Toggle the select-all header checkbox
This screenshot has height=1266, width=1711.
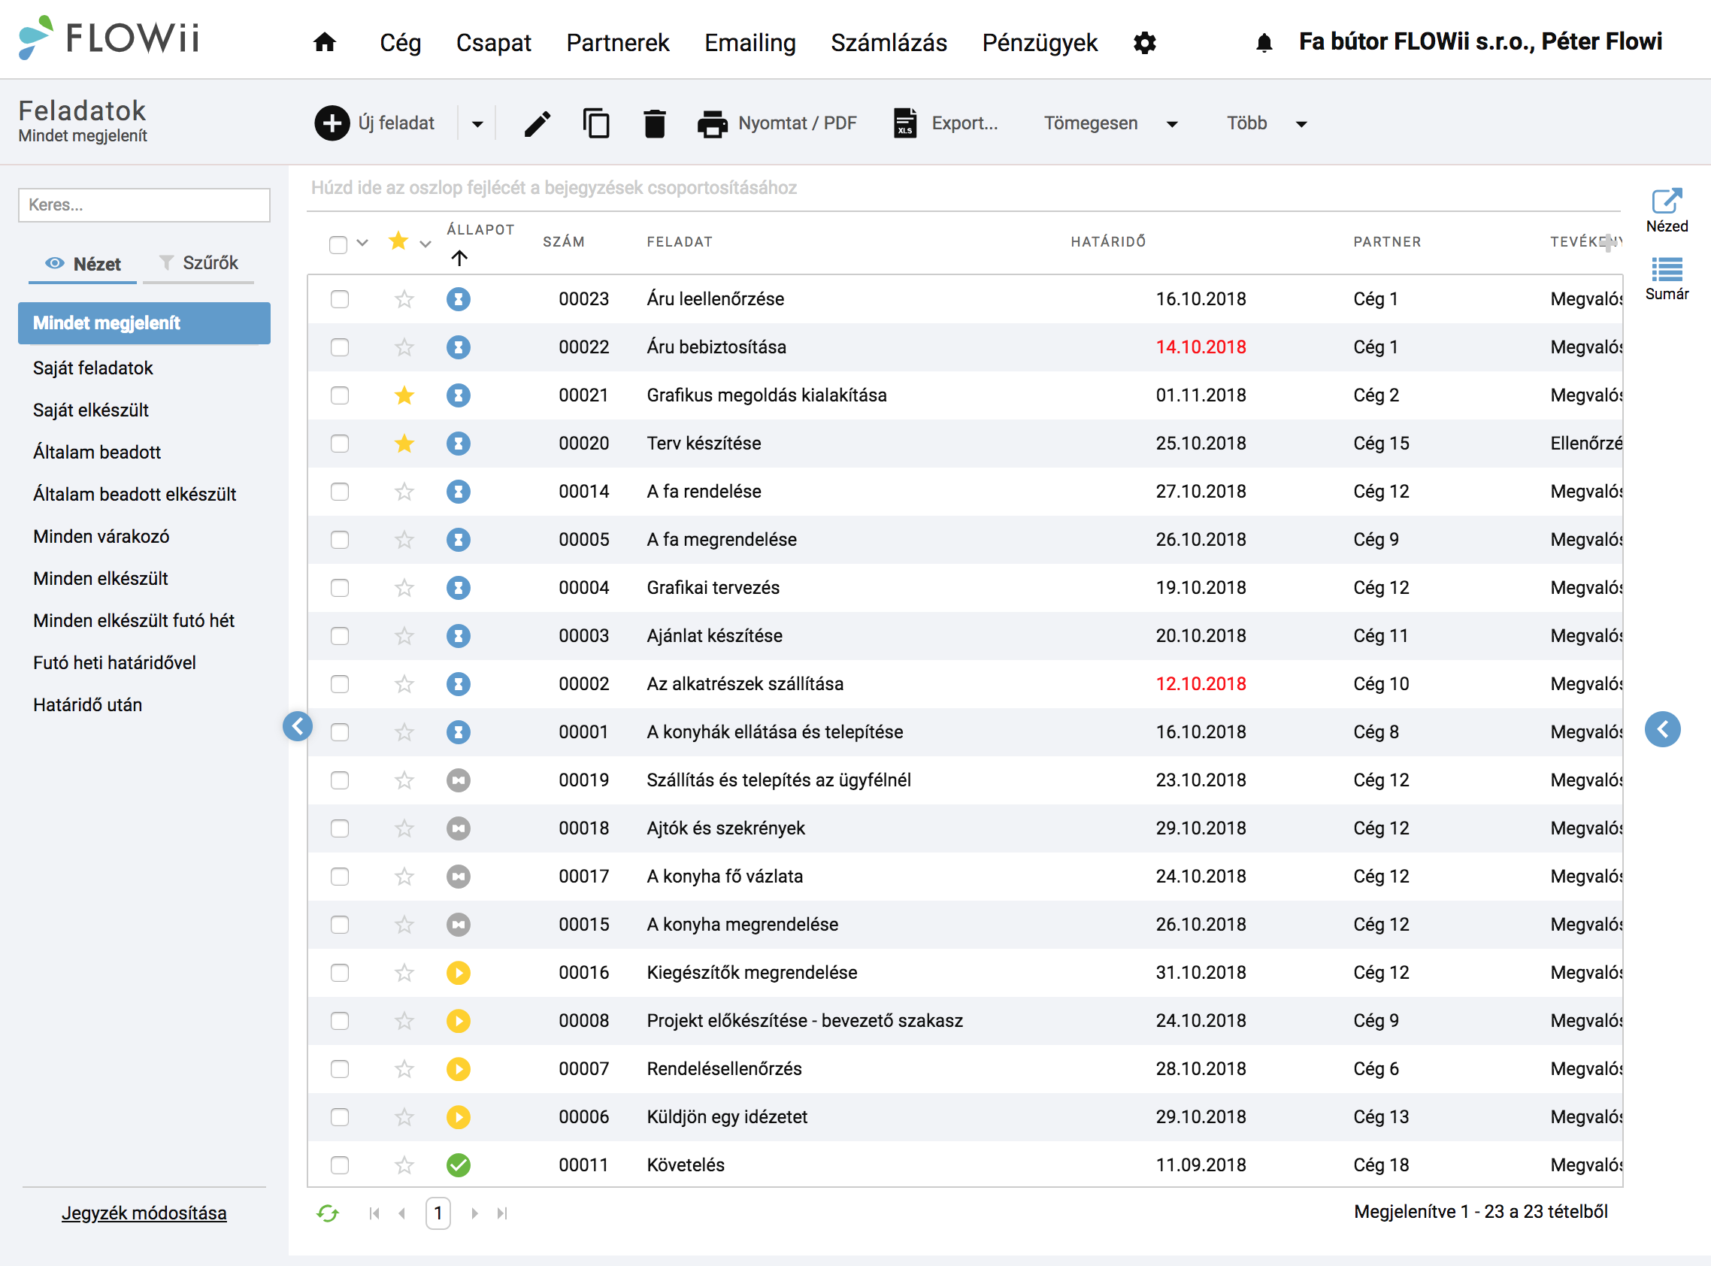click(x=338, y=244)
